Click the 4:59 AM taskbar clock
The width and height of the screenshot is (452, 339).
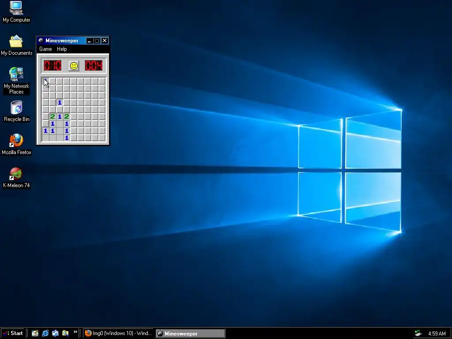click(x=437, y=334)
